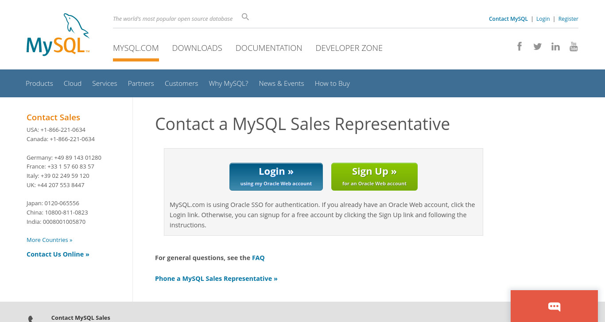
Task: Click the blue Login button
Action: pyautogui.click(x=276, y=176)
